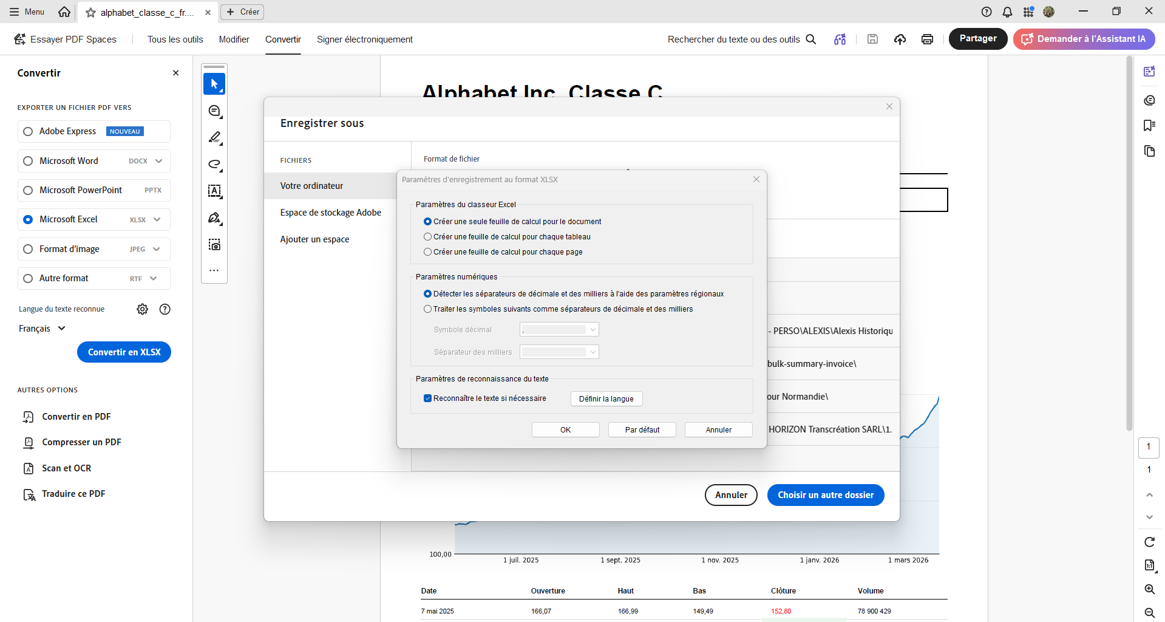Upload to cloud with the cloud arrow icon
Screen dimensions: 1165x622
[x=900, y=39]
